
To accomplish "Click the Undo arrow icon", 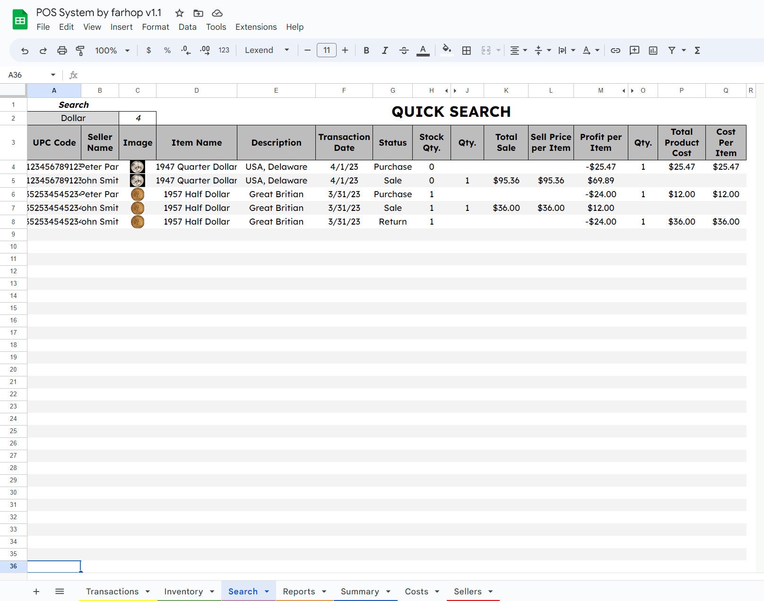I will click(x=25, y=51).
